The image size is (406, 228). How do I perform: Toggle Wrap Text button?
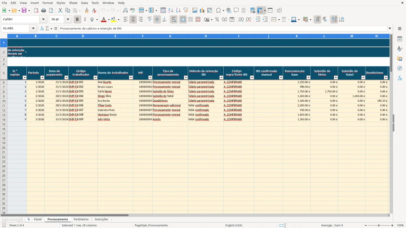(174, 20)
